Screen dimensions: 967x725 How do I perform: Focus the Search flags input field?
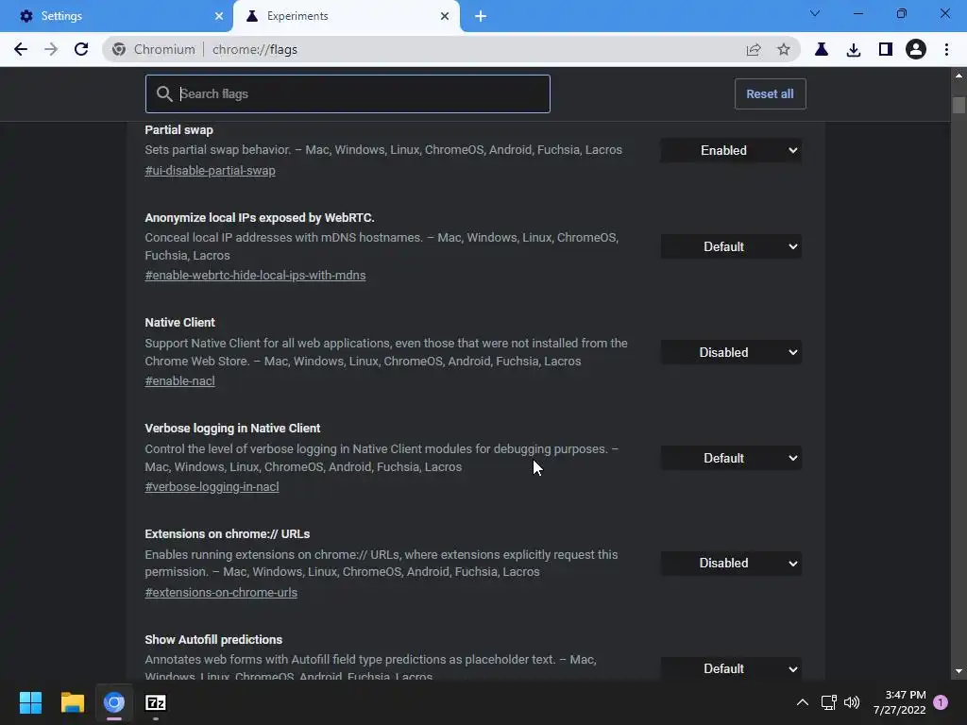click(348, 93)
